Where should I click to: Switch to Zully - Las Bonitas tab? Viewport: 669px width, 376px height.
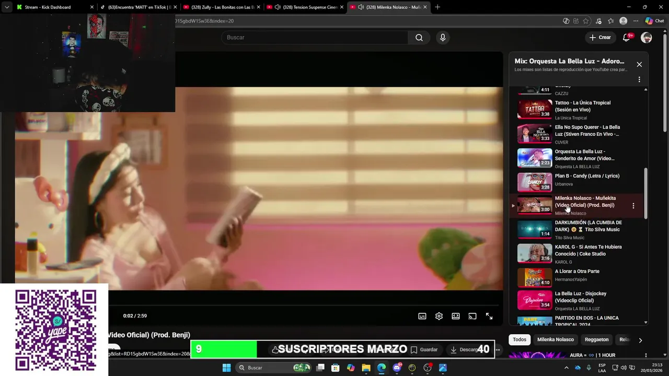pyautogui.click(x=222, y=7)
